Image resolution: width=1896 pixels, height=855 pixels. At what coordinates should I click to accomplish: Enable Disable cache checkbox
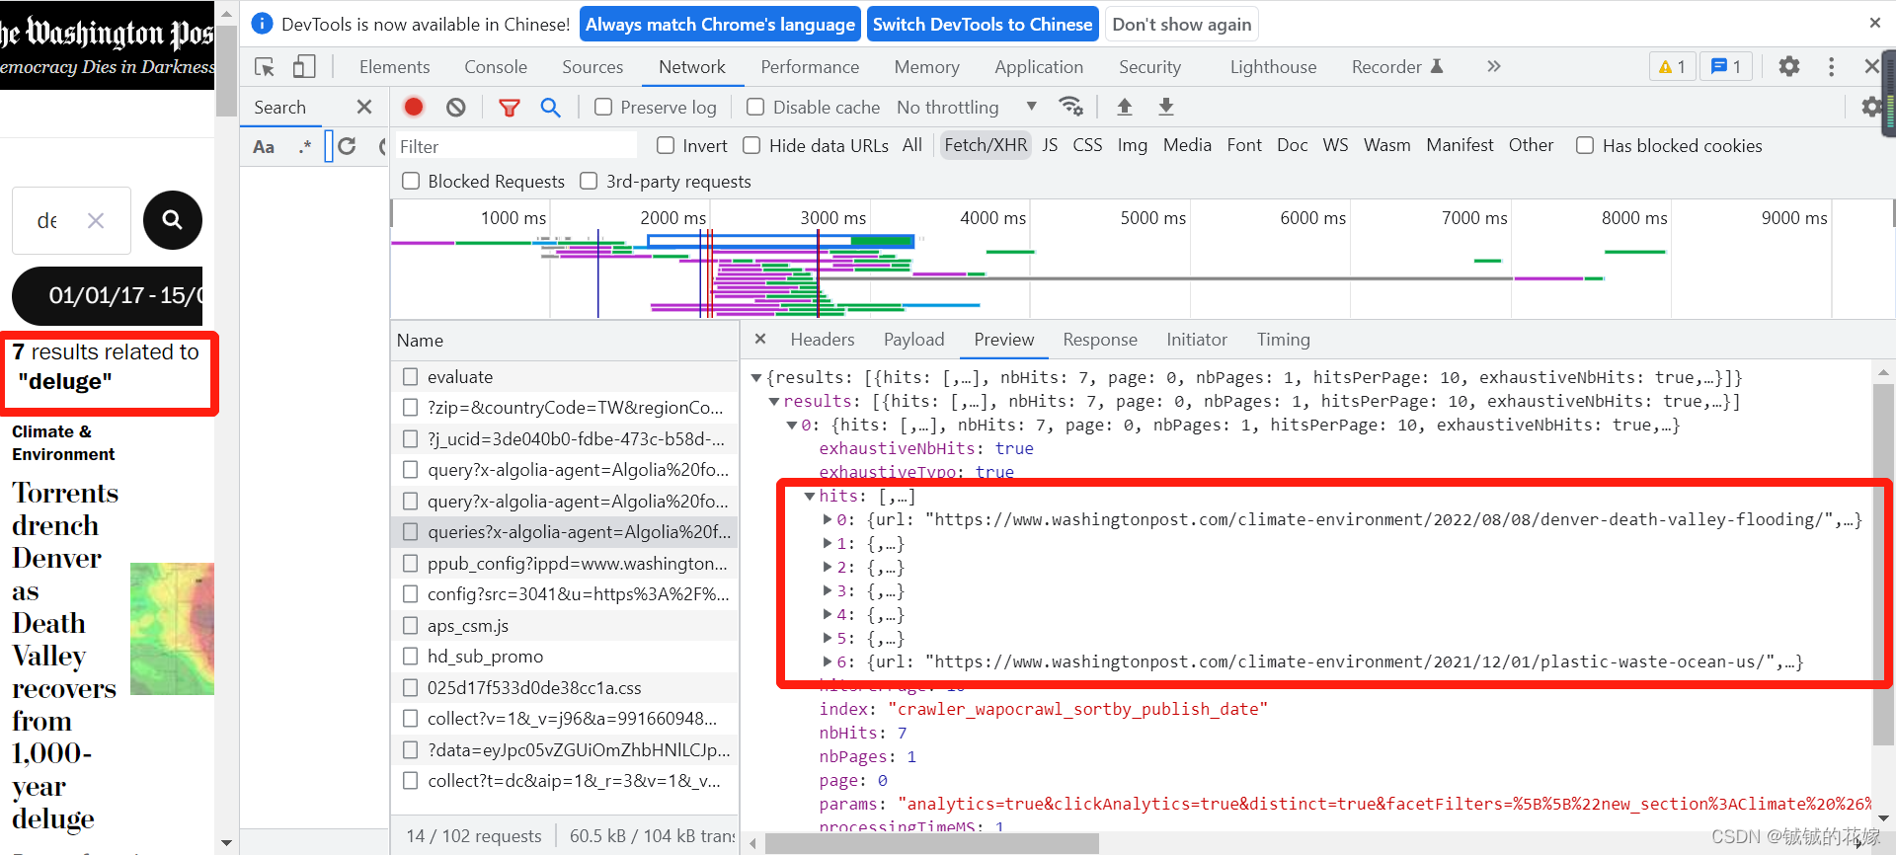[755, 107]
